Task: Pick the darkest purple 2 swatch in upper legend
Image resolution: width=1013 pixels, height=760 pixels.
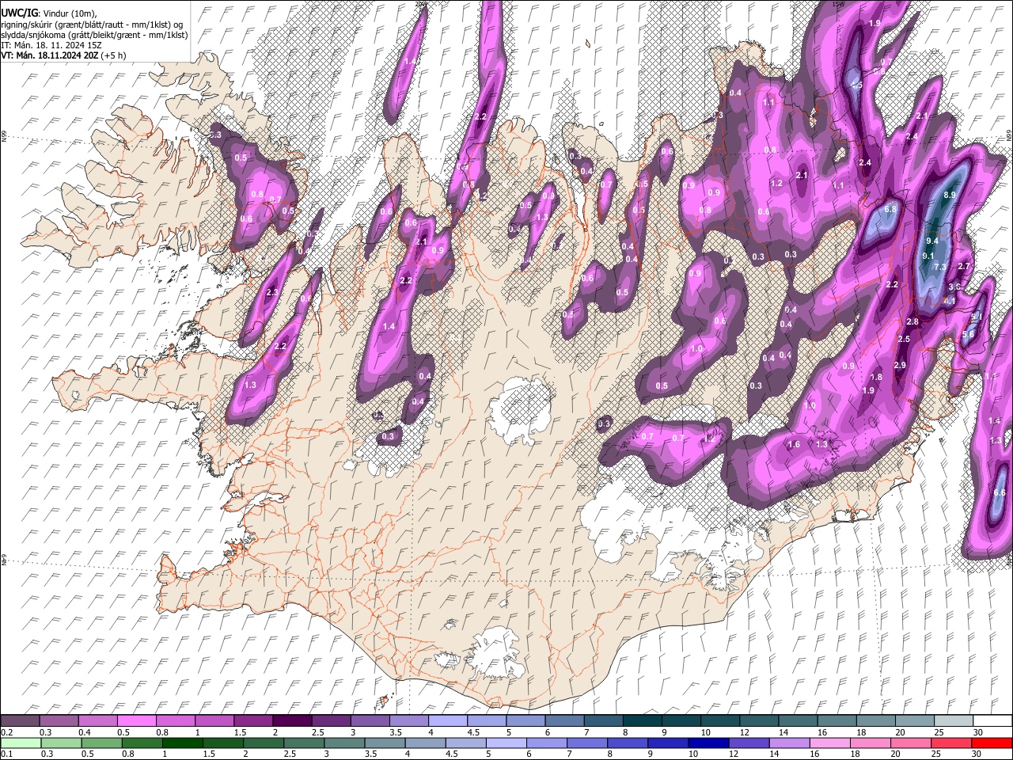Action: [x=291, y=720]
